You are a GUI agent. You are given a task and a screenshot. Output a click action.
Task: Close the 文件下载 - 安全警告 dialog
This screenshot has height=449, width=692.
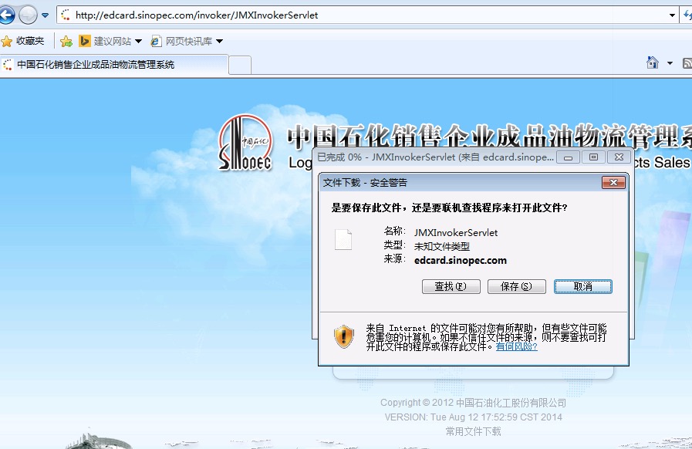point(613,183)
